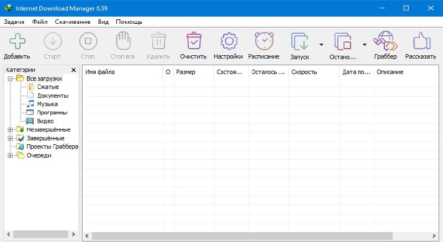Select the Музыка note icon
The width and height of the screenshot is (443, 242).
click(30, 104)
